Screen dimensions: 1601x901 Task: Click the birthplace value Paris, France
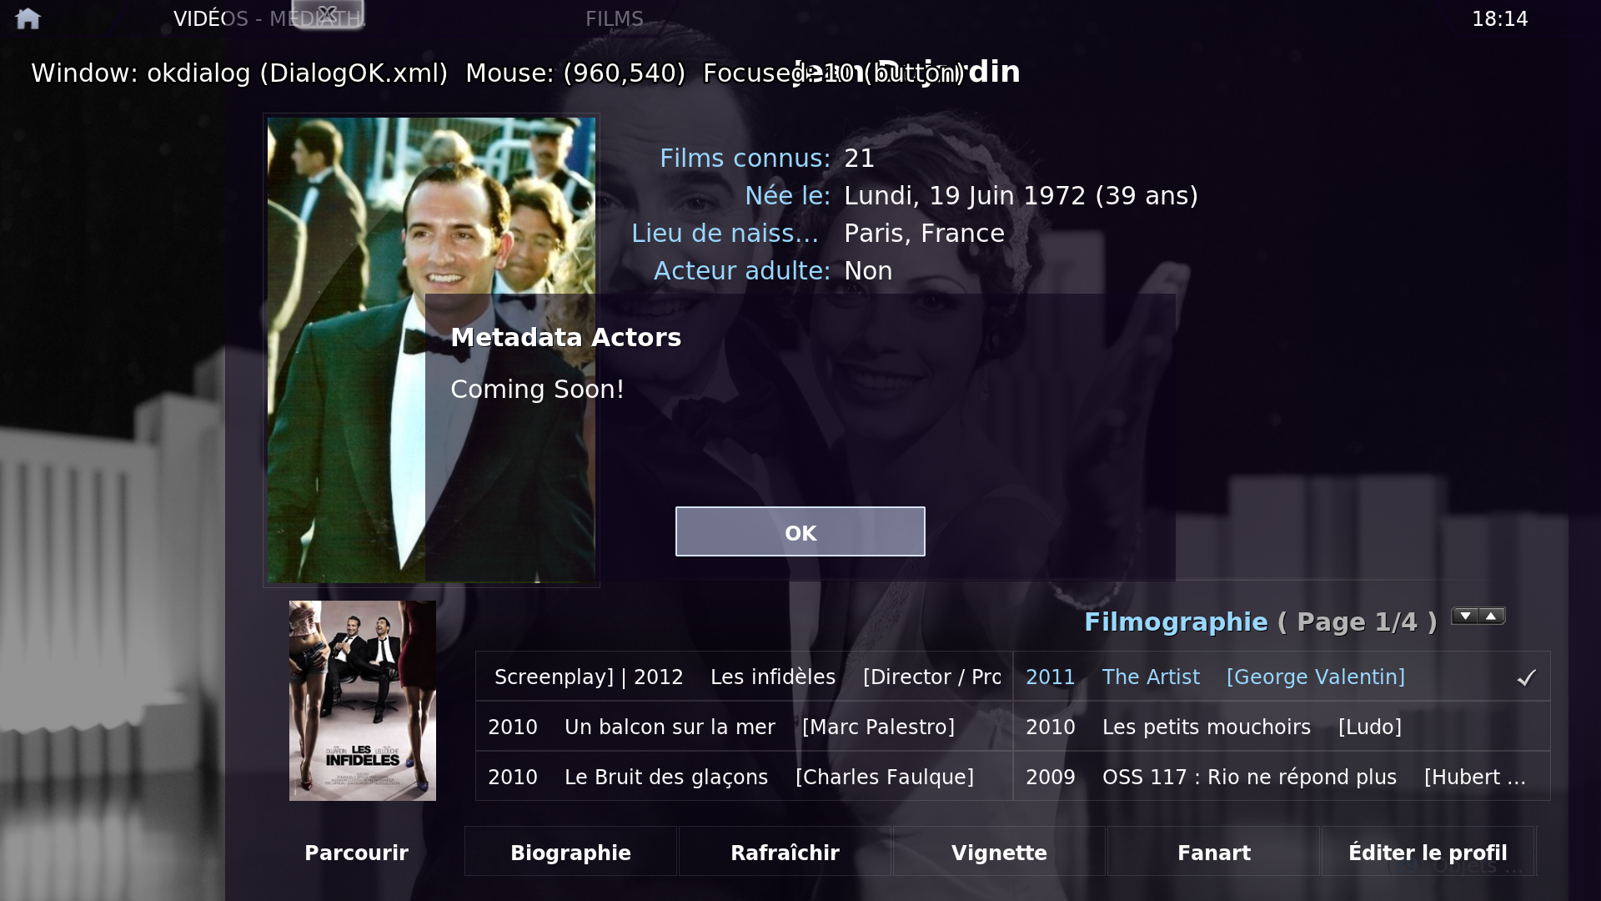click(x=924, y=234)
